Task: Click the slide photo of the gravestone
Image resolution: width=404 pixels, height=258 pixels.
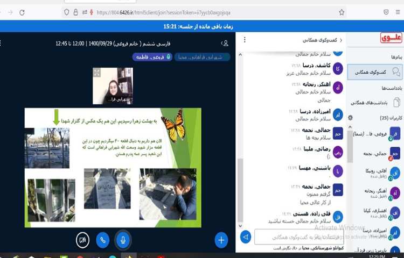Action: tap(107, 188)
